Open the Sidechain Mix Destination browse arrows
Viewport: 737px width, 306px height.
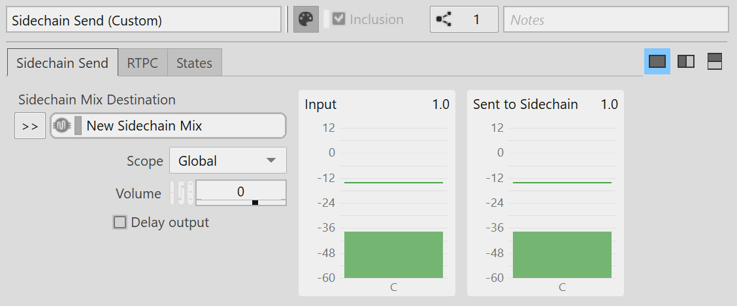coord(30,126)
